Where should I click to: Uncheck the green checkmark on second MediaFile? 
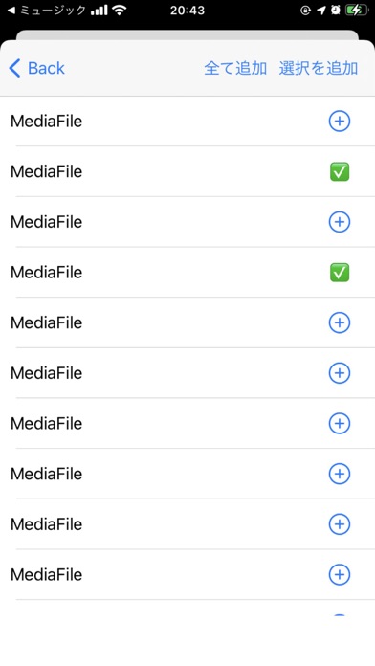tap(340, 171)
